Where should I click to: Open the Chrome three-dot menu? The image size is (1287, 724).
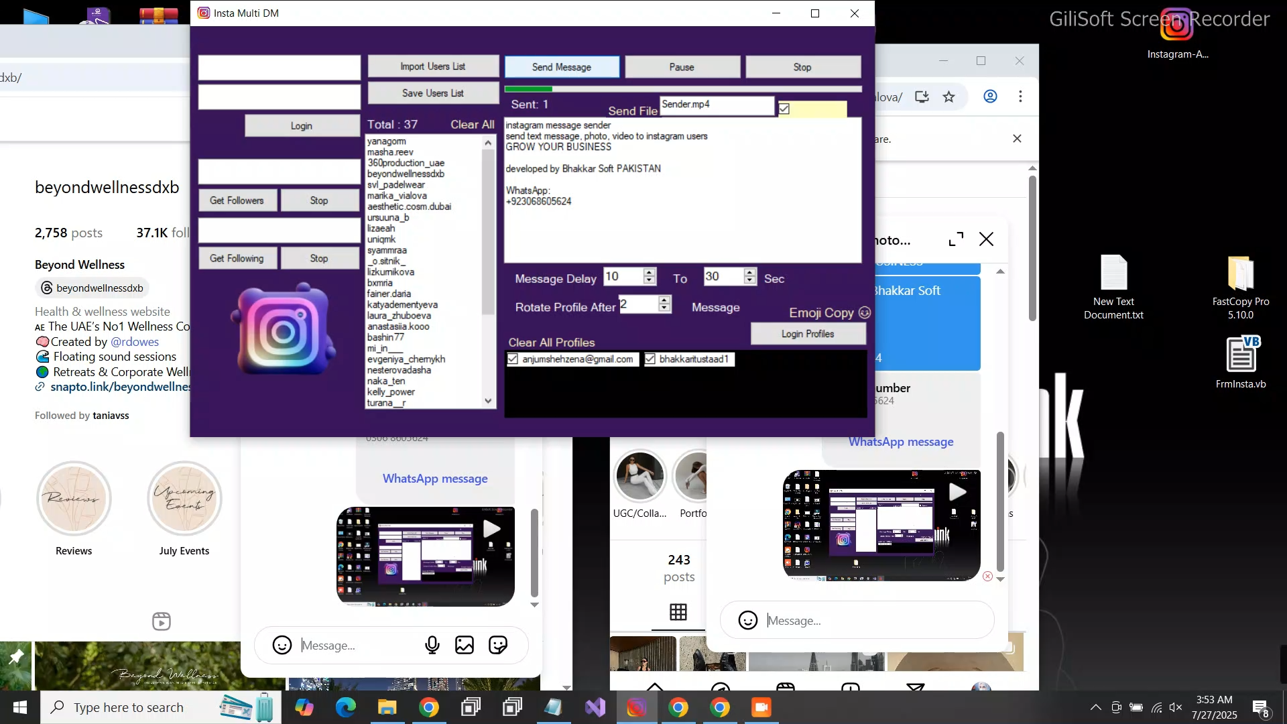tap(1020, 97)
